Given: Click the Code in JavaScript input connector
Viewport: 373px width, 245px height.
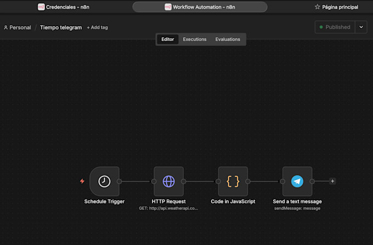Looking at the screenshot, I should click(218, 182).
